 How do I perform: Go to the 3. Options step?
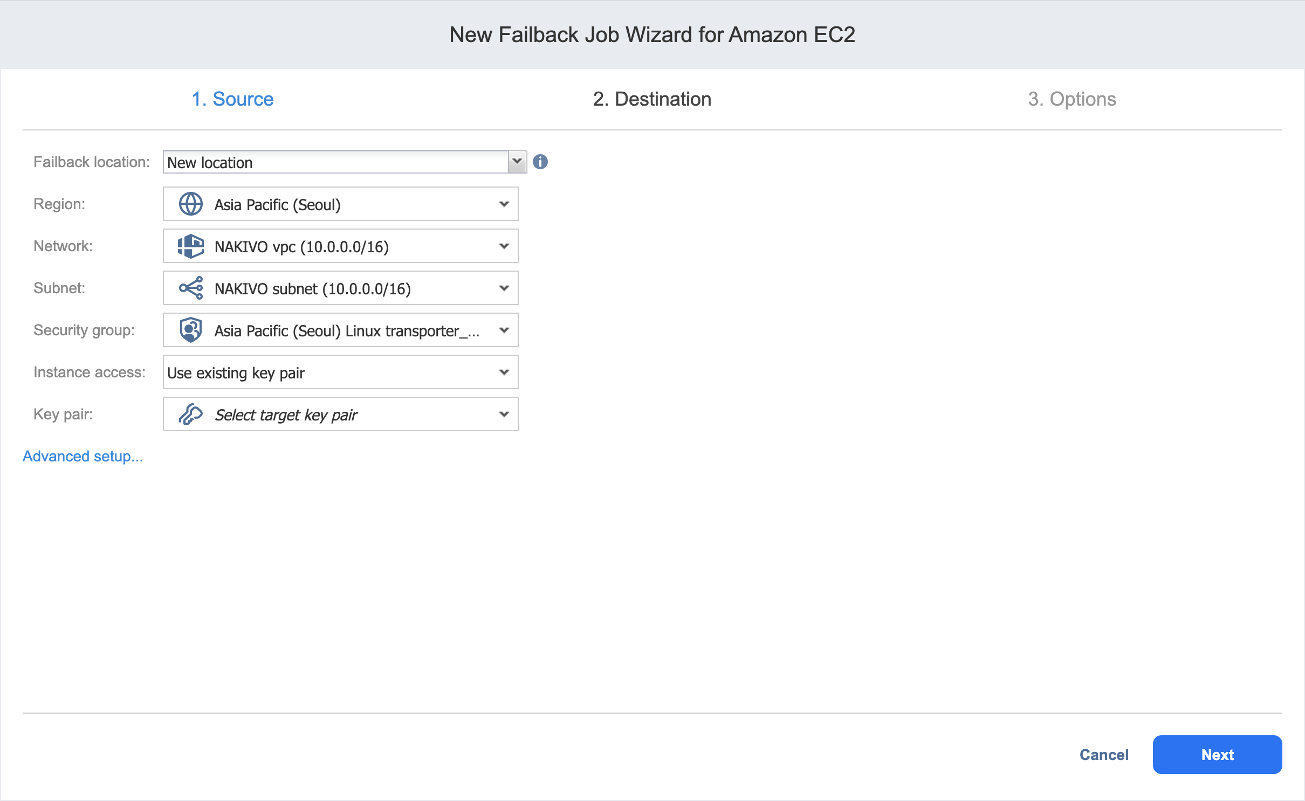pyautogui.click(x=1072, y=99)
